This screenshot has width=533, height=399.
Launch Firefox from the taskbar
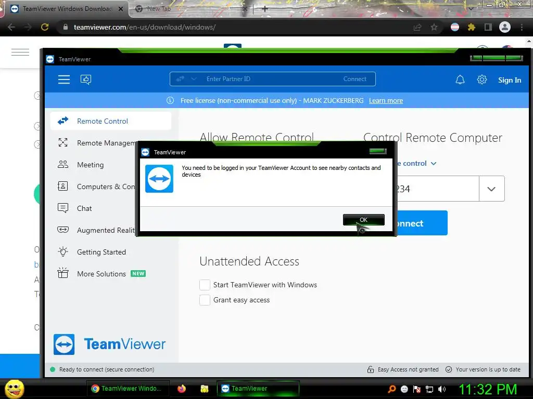(x=182, y=389)
